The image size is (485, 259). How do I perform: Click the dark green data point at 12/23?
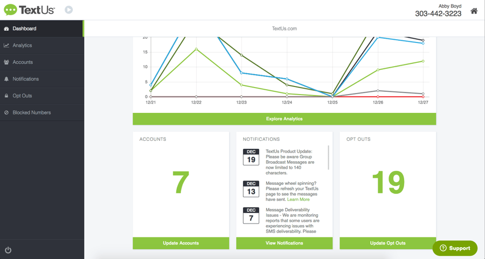(x=241, y=55)
